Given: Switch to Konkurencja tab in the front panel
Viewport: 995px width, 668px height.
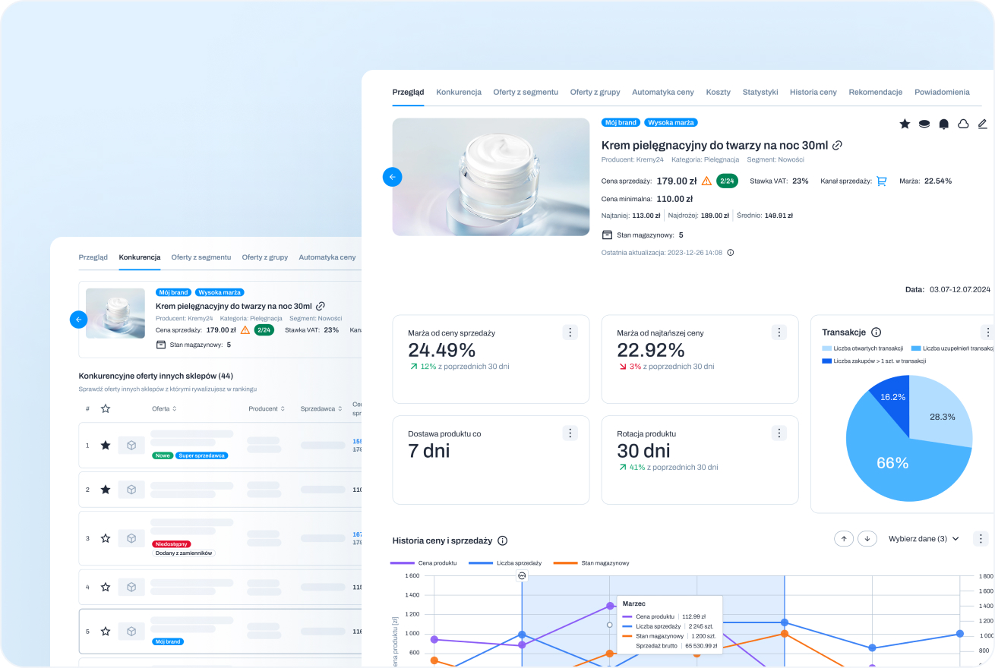Looking at the screenshot, I should coord(459,92).
